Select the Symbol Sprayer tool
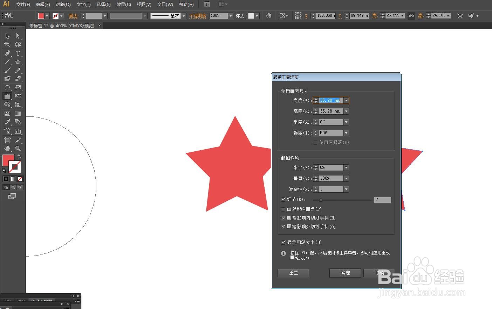The image size is (492, 309). point(7,131)
